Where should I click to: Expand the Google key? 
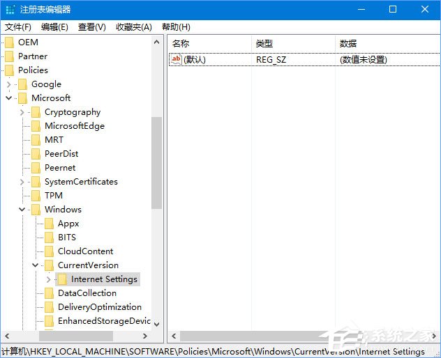(x=8, y=84)
